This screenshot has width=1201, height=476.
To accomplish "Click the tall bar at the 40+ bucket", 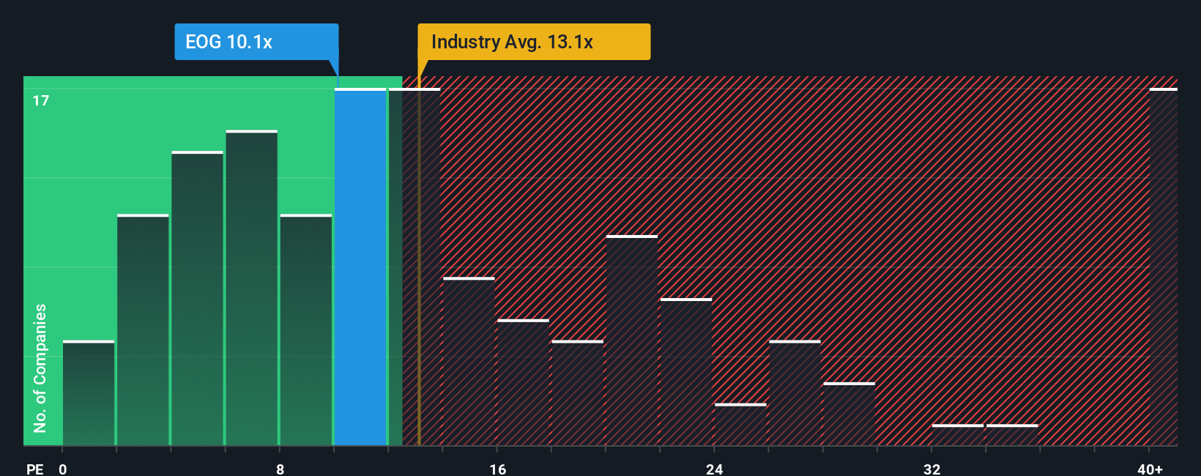I will coord(1164,267).
